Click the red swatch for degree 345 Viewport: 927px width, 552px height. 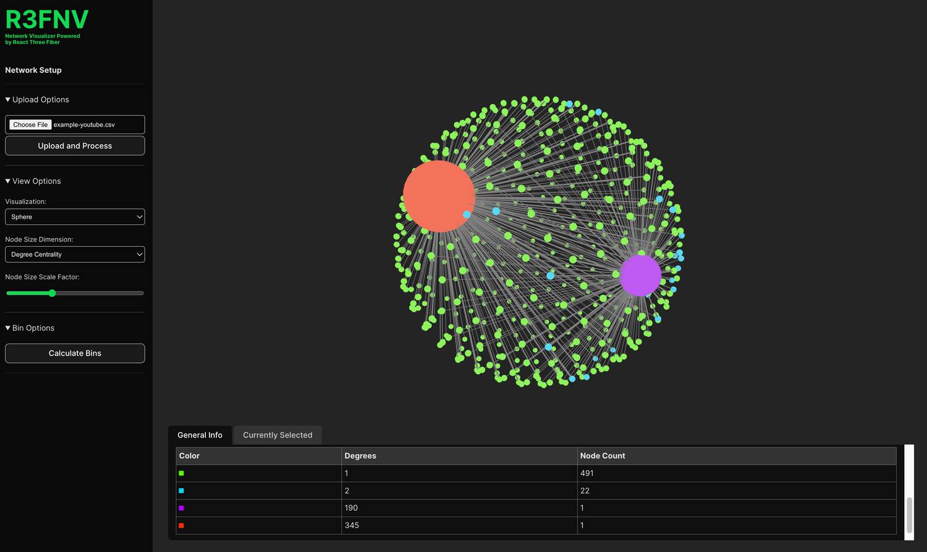click(x=181, y=525)
